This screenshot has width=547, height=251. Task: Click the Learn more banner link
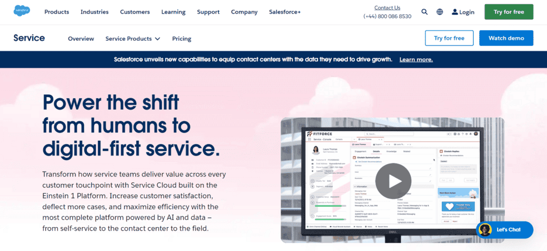[416, 60]
